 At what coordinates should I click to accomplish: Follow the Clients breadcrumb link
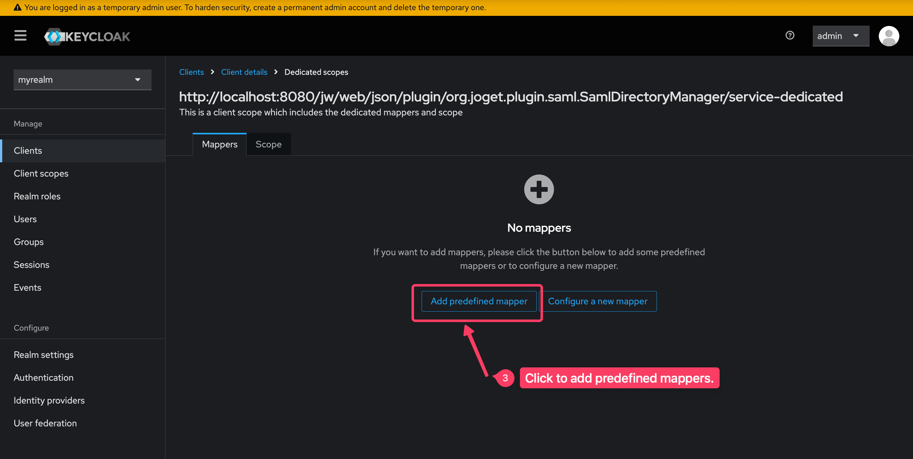pos(191,72)
